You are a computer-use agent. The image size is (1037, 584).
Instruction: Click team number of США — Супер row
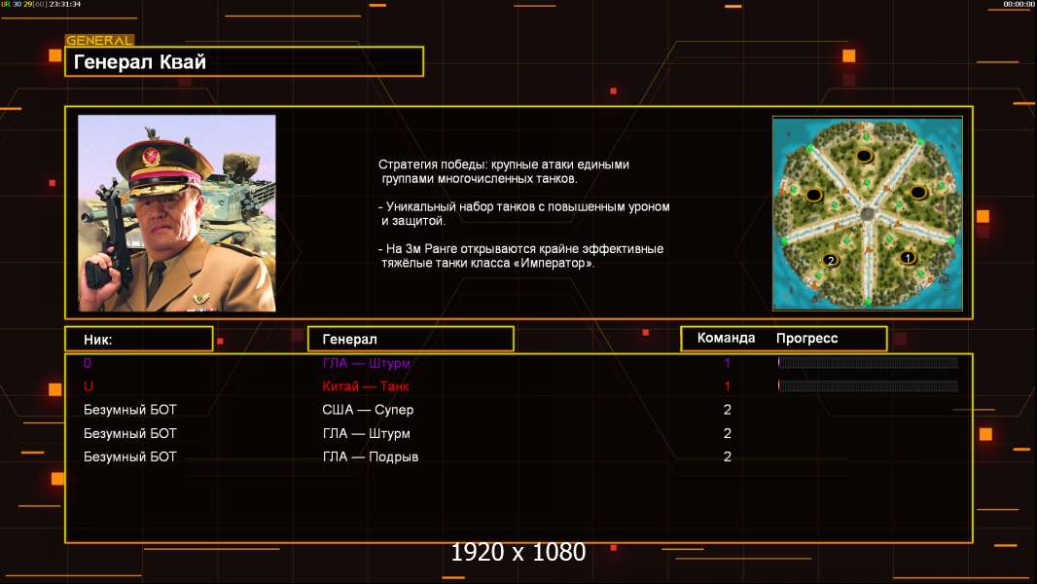coord(727,410)
